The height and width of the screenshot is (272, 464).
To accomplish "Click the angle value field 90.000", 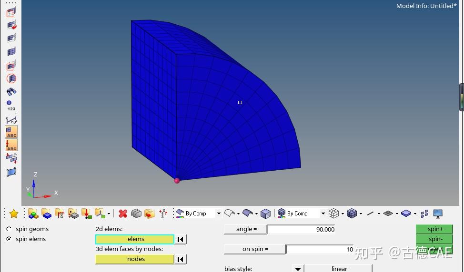I will click(301, 230).
